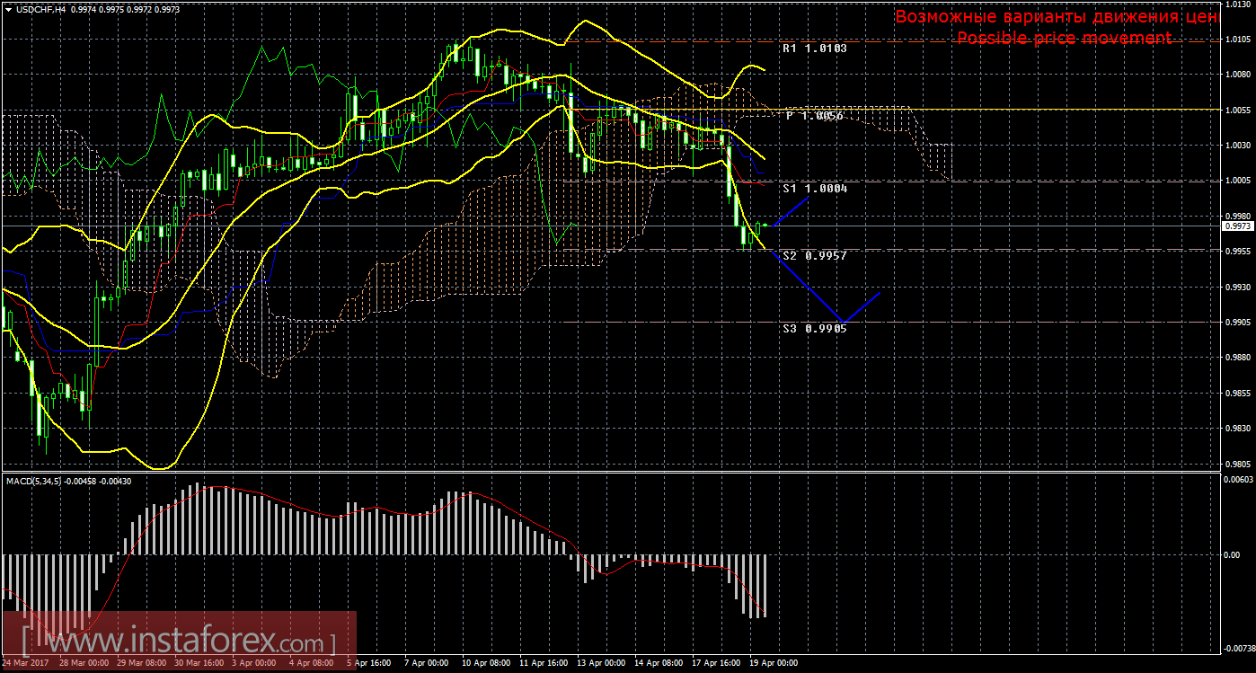The width and height of the screenshot is (1256, 673).
Task: Click the 0.00603 MACD scale label
Action: pos(1238,480)
